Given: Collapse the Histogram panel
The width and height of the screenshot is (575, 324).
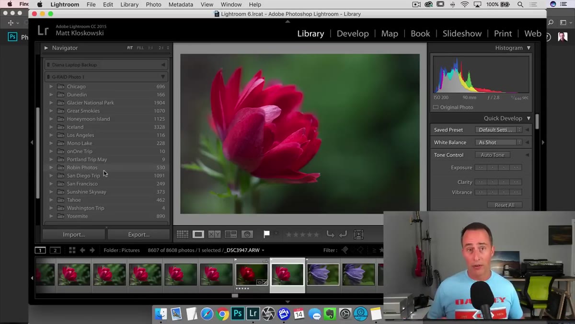Looking at the screenshot, I should point(529,48).
